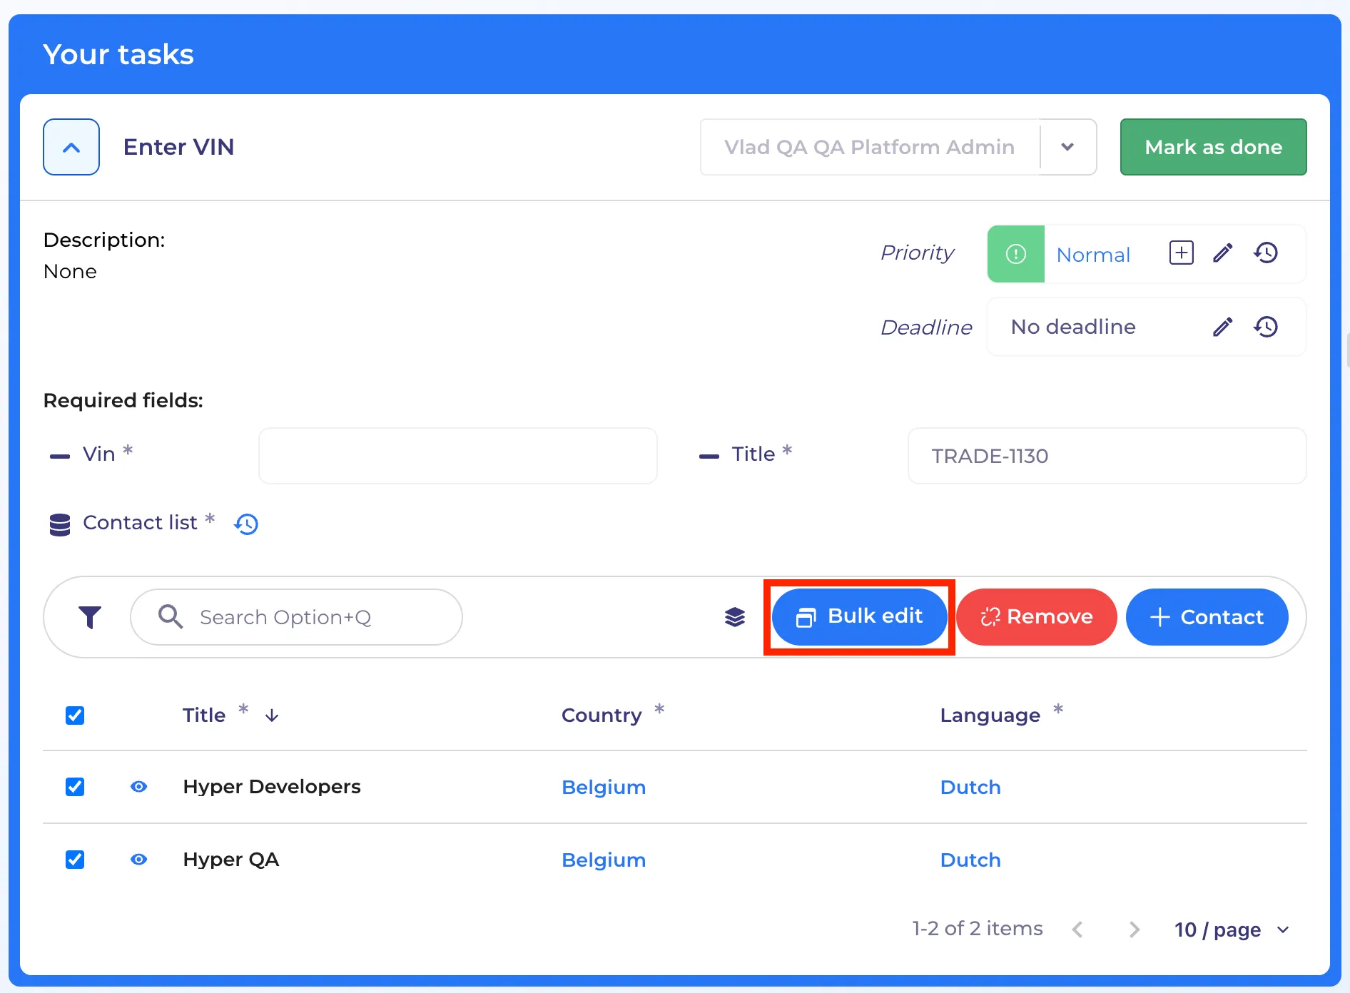This screenshot has width=1350, height=993.
Task: Click the Normal priority label
Action: click(1093, 255)
